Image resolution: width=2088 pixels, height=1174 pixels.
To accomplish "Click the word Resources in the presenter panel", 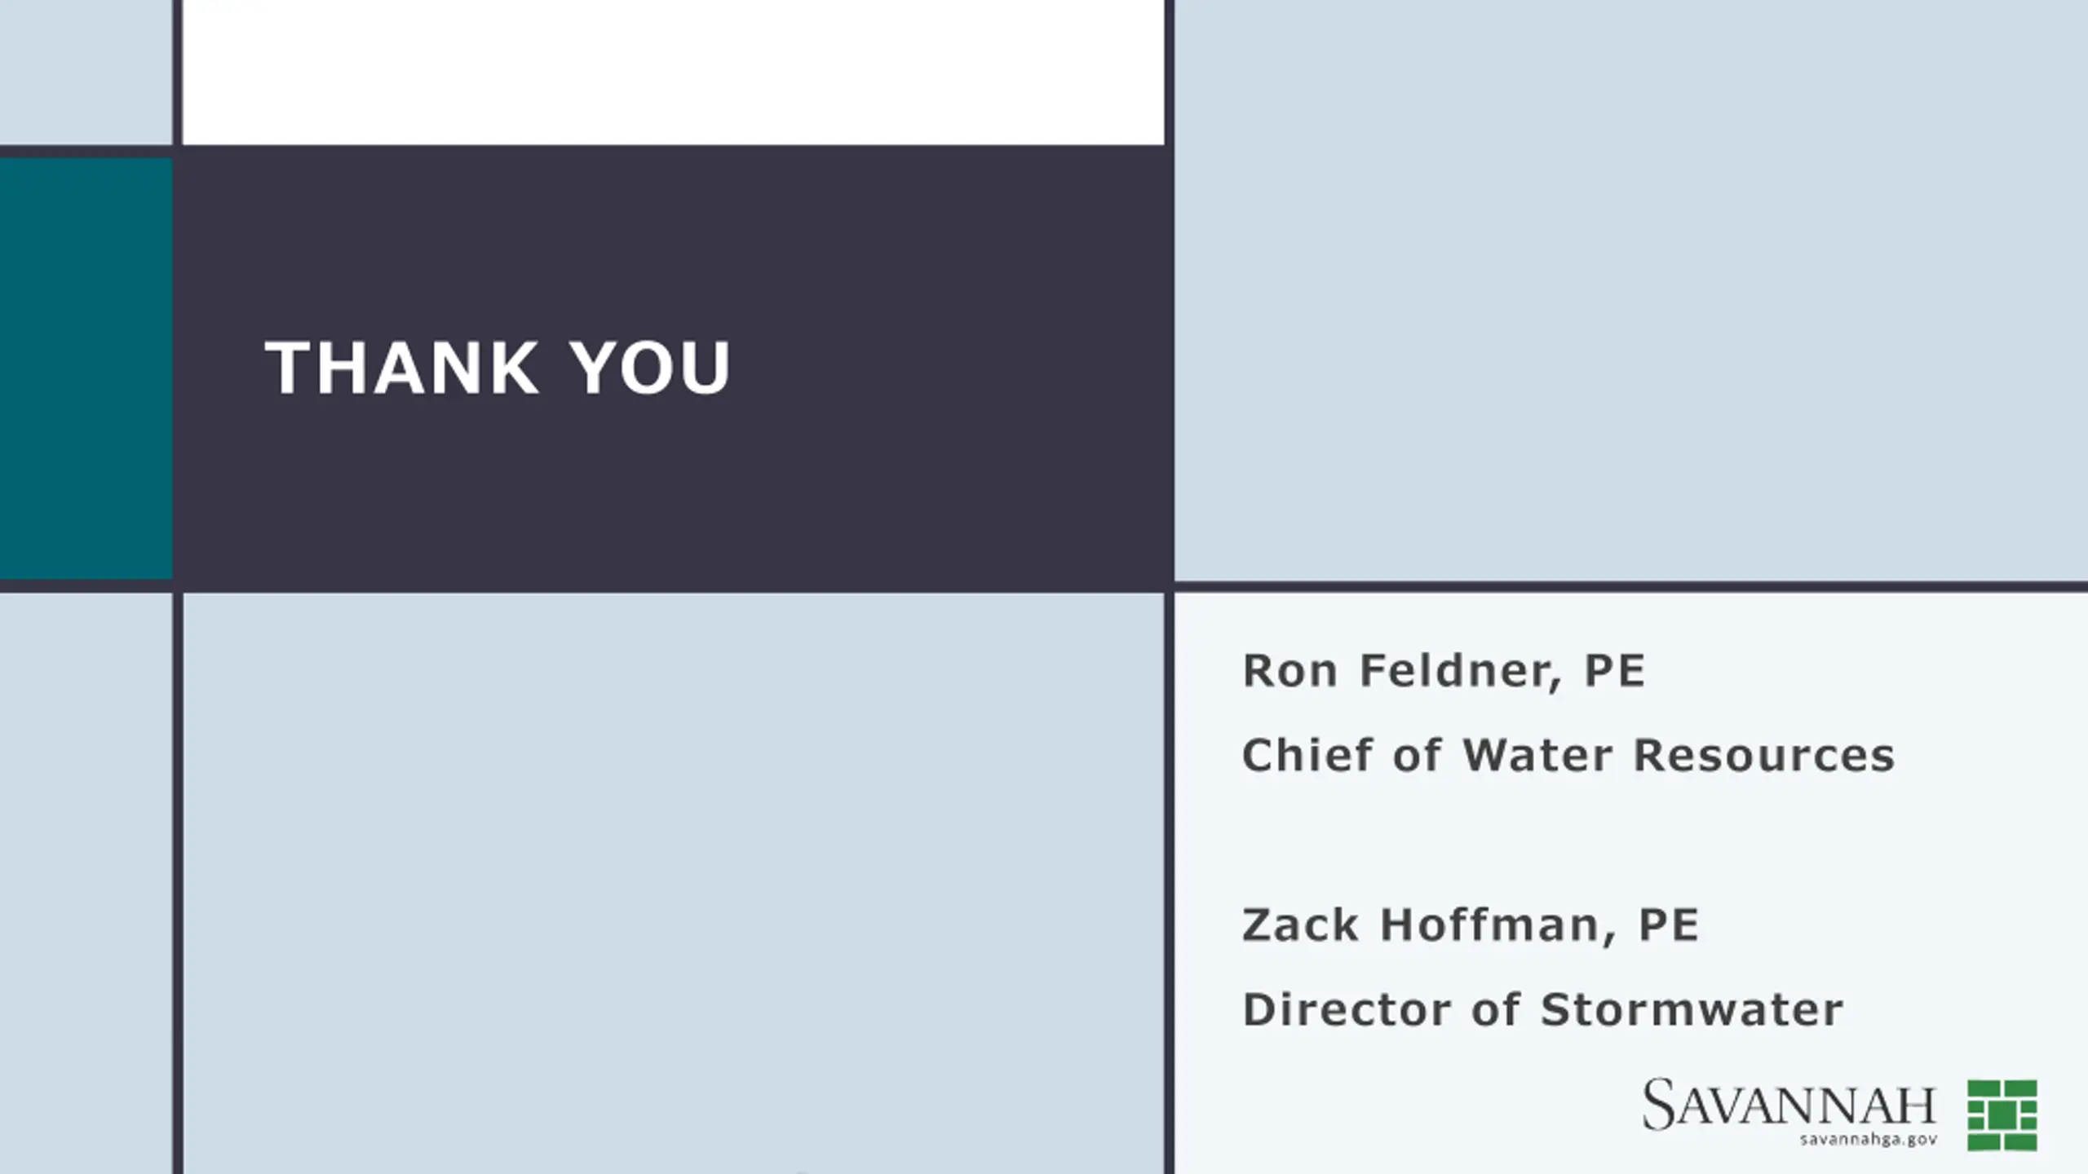I will pyautogui.click(x=1764, y=755).
